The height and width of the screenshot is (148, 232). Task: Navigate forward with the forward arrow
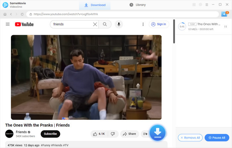click(x=17, y=14)
